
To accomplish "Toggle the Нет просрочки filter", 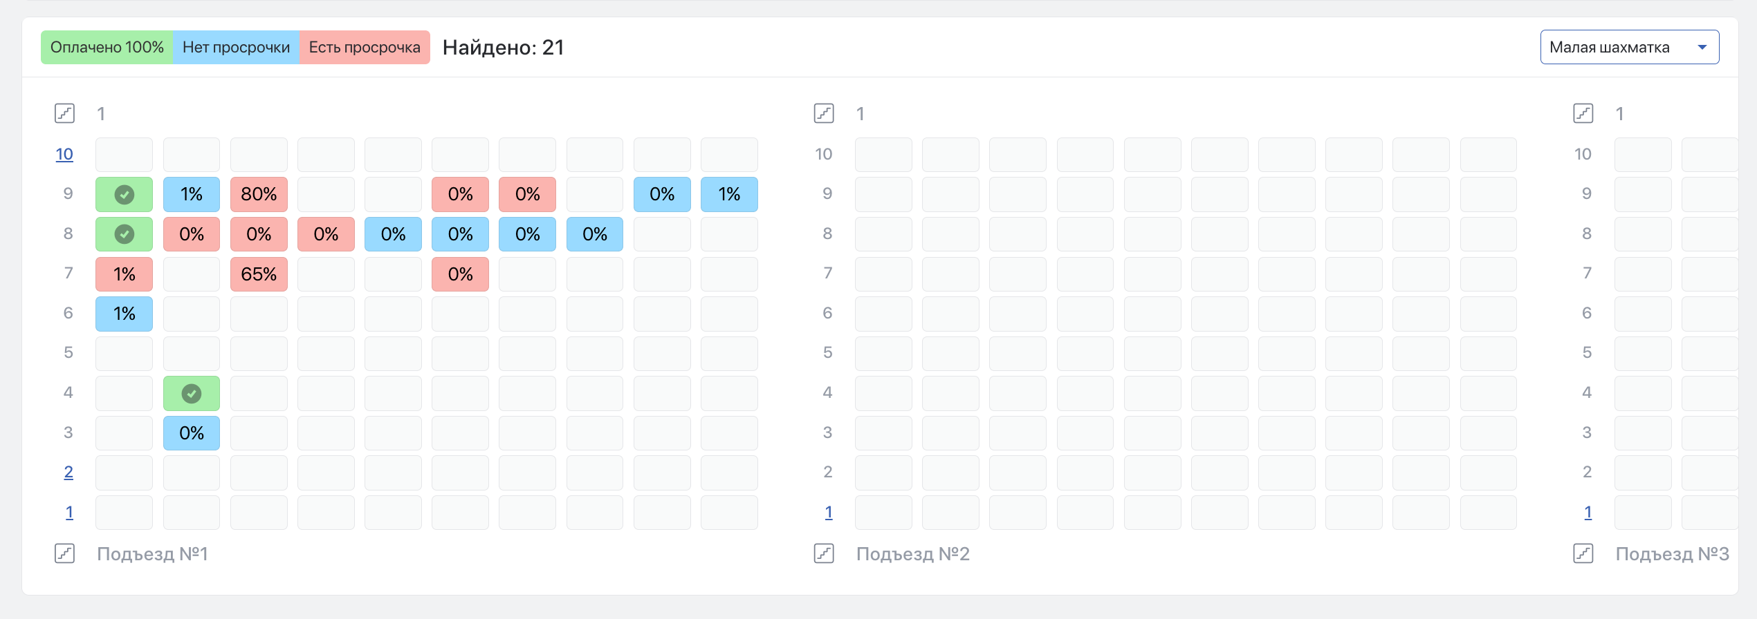I will click(x=236, y=47).
